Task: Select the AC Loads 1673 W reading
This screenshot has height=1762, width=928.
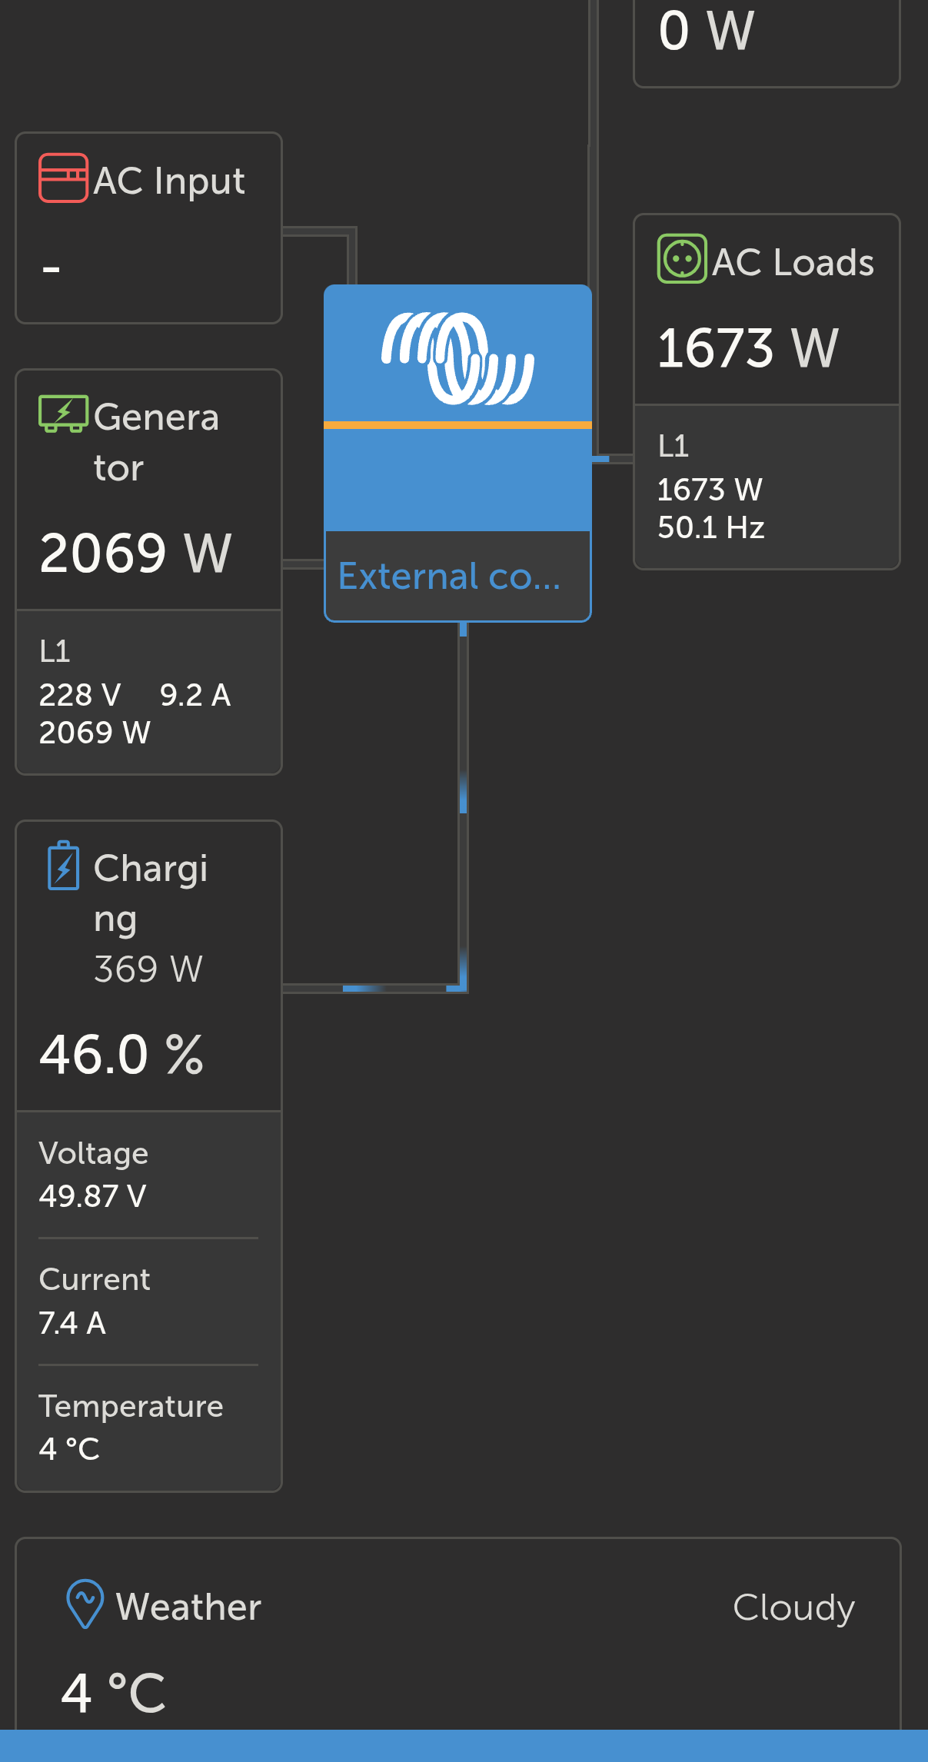Action: pos(747,347)
